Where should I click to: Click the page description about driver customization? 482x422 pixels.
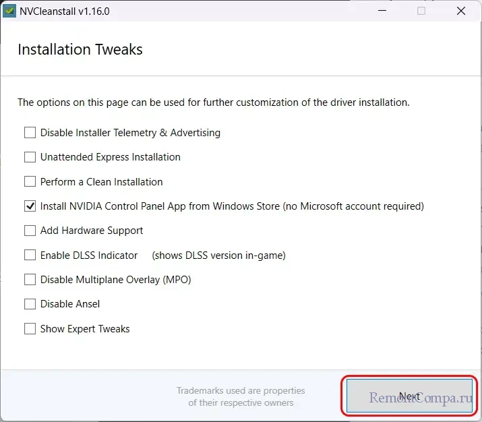click(x=213, y=102)
